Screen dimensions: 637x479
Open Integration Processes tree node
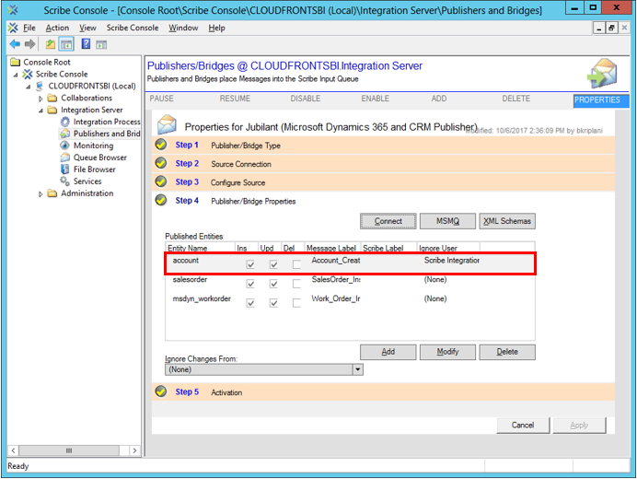pyautogui.click(x=65, y=122)
